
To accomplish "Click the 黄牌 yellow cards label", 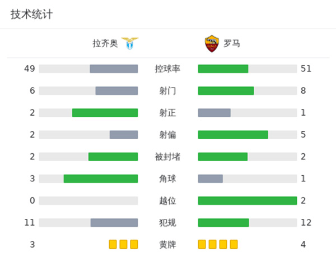I will pos(167,244).
